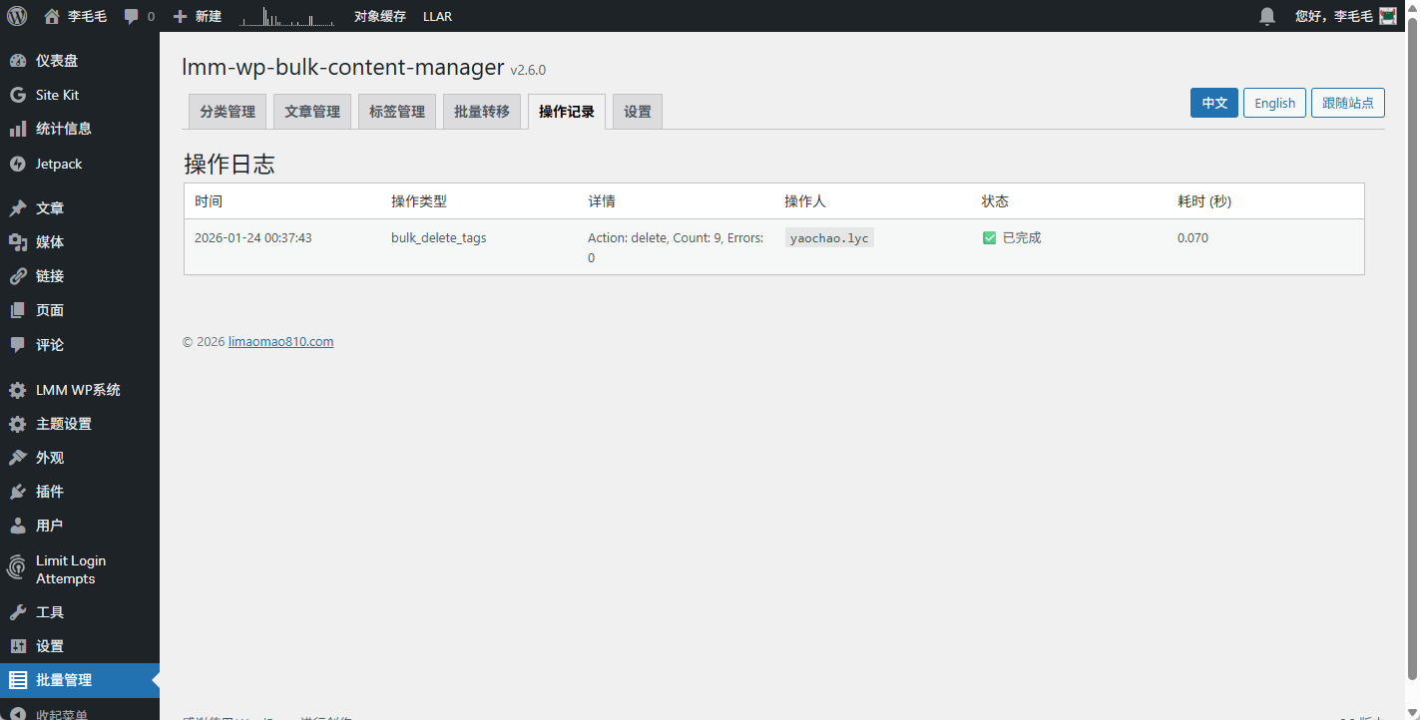Click the page vertical scrollbar
This screenshot has height=720, width=1420.
tap(1412, 349)
